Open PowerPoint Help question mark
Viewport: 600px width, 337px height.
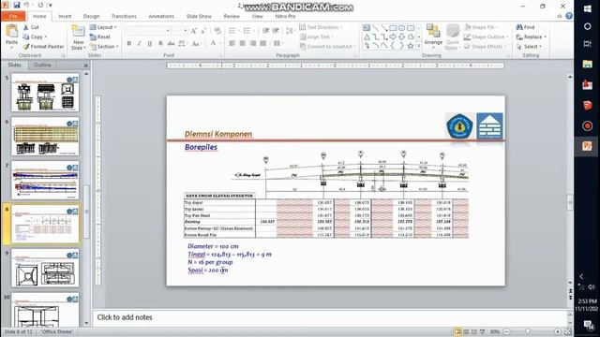click(569, 16)
